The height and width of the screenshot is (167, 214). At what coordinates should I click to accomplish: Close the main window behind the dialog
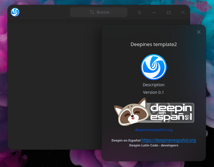183,12
